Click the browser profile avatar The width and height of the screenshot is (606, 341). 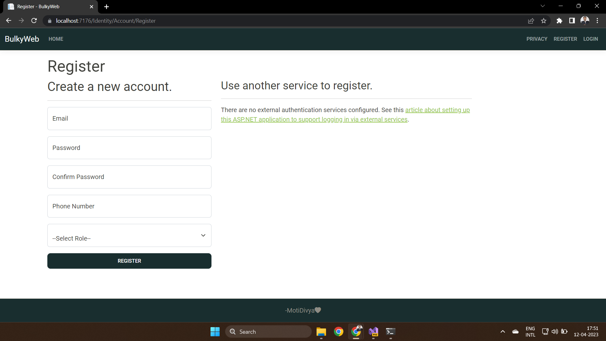pos(585,21)
